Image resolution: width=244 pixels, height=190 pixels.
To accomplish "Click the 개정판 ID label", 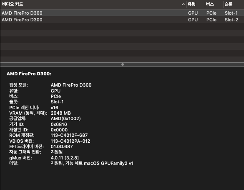I will (19, 130).
